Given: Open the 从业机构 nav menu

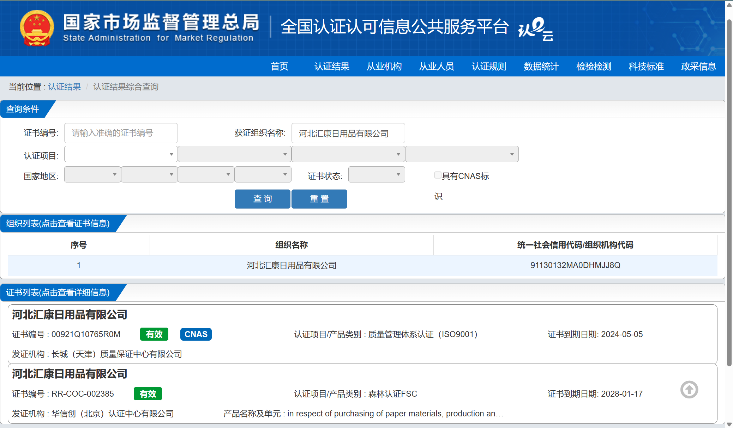Looking at the screenshot, I should (384, 66).
